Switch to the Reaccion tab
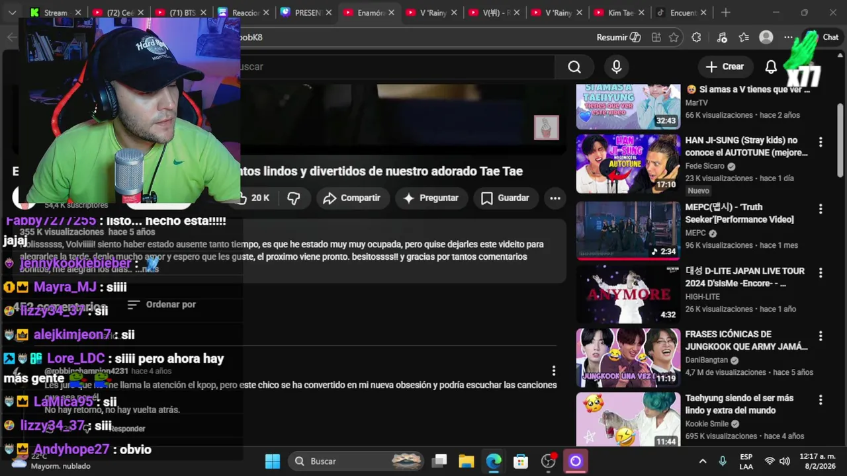This screenshot has width=847, height=476. pyautogui.click(x=244, y=13)
